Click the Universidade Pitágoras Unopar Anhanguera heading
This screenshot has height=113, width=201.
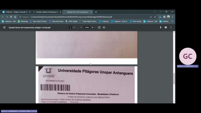coord(95,72)
